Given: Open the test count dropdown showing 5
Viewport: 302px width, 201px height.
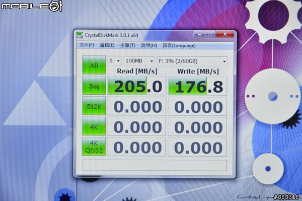Looking at the screenshot, I should tap(114, 61).
